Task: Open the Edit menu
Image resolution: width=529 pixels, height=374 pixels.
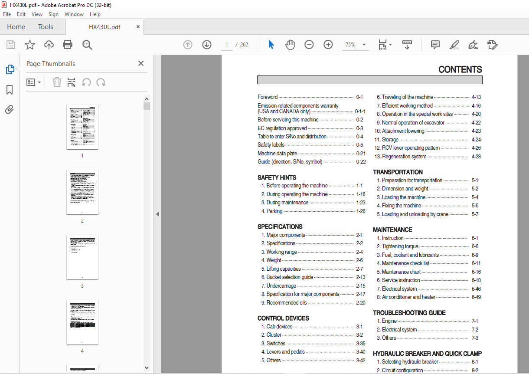Action: tap(21, 14)
